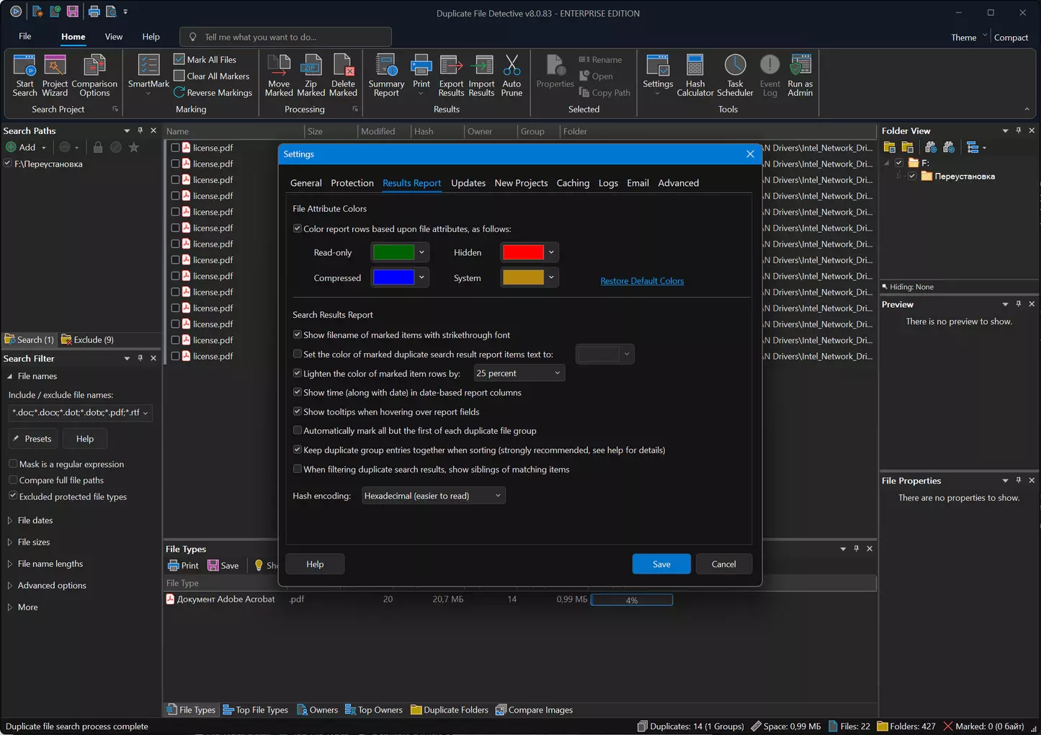Viewport: 1041px width, 735px height.
Task: Click the Print icon in File Types panel
Action: click(x=183, y=566)
